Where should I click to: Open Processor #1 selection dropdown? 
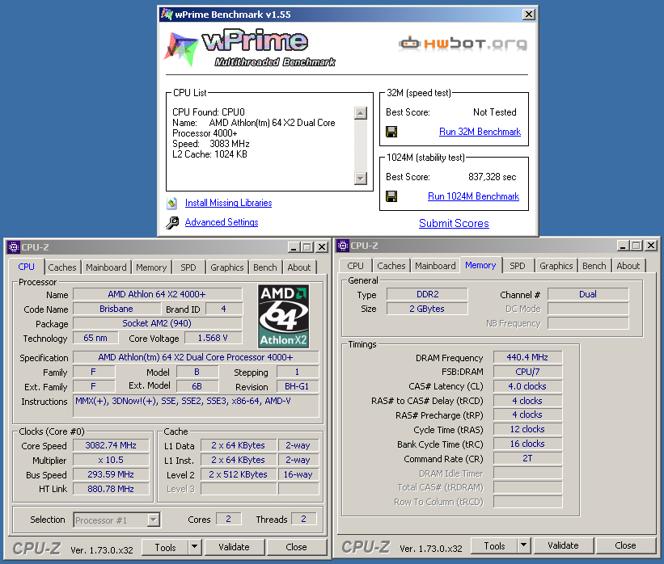click(154, 520)
